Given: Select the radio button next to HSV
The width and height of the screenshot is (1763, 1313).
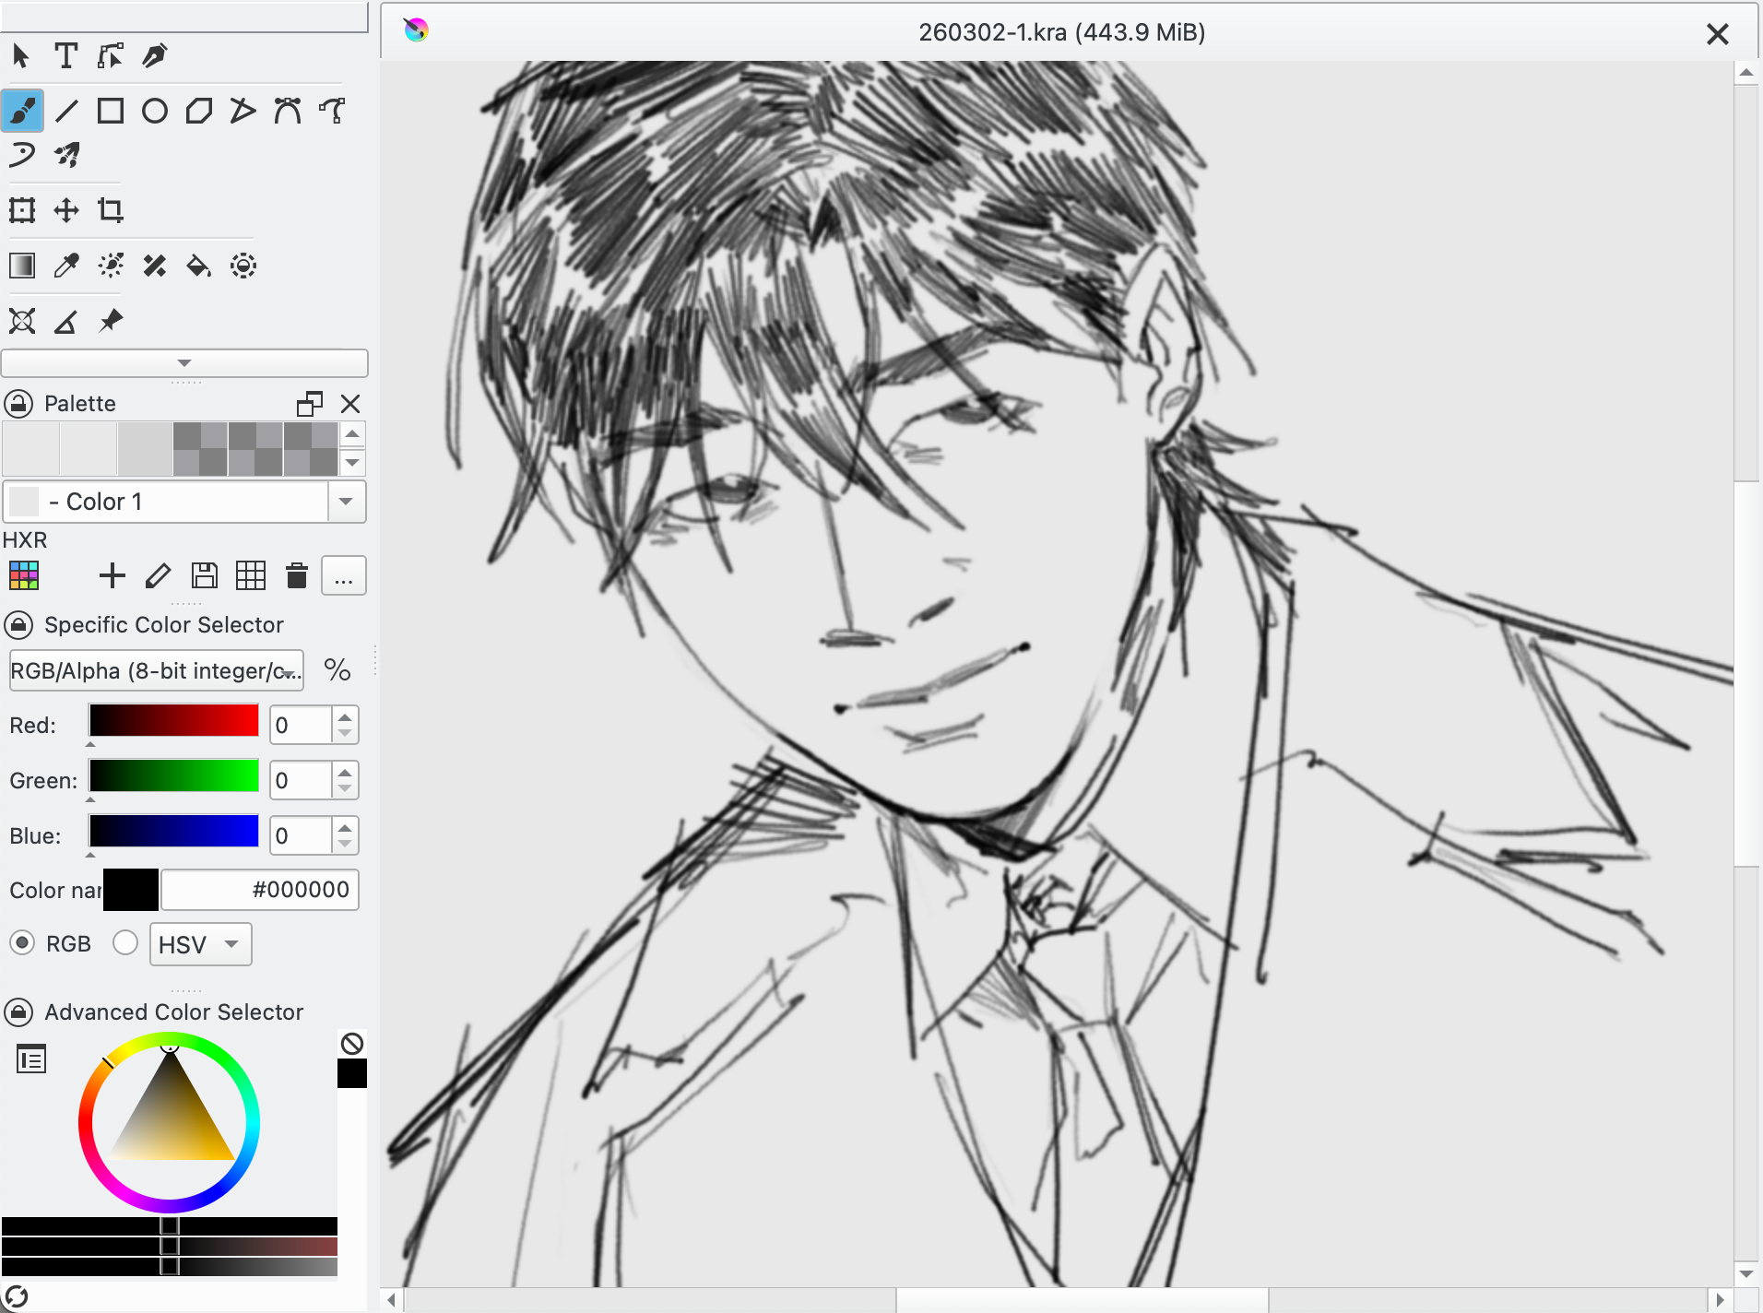Looking at the screenshot, I should [x=125, y=943].
